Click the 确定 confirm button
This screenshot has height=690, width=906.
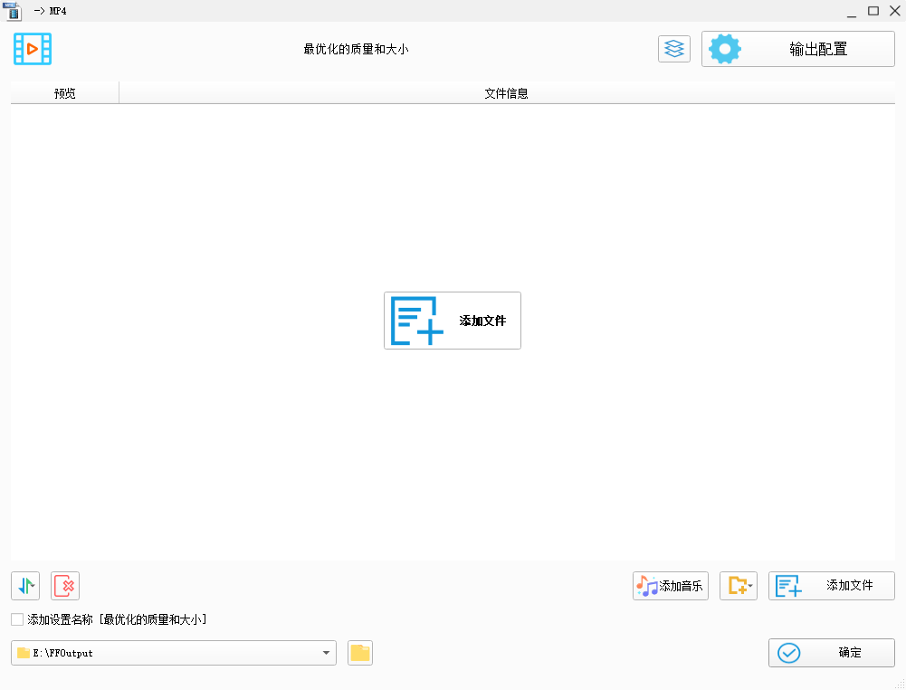coord(831,652)
